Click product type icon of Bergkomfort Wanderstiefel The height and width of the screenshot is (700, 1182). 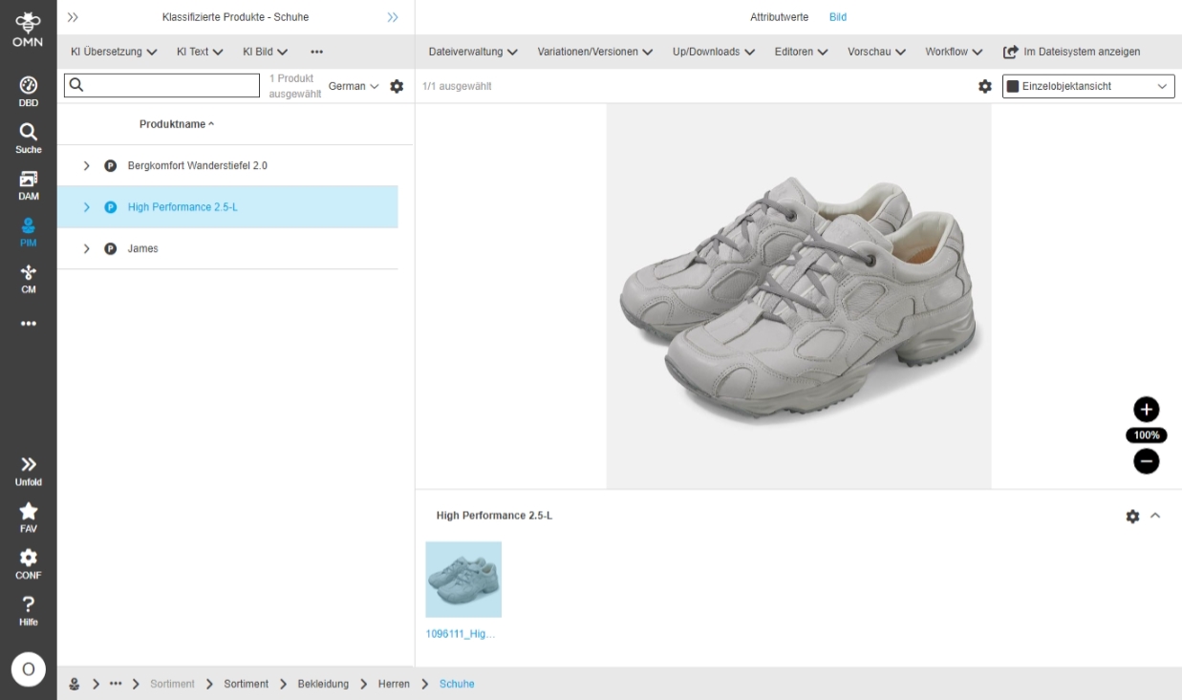click(110, 165)
